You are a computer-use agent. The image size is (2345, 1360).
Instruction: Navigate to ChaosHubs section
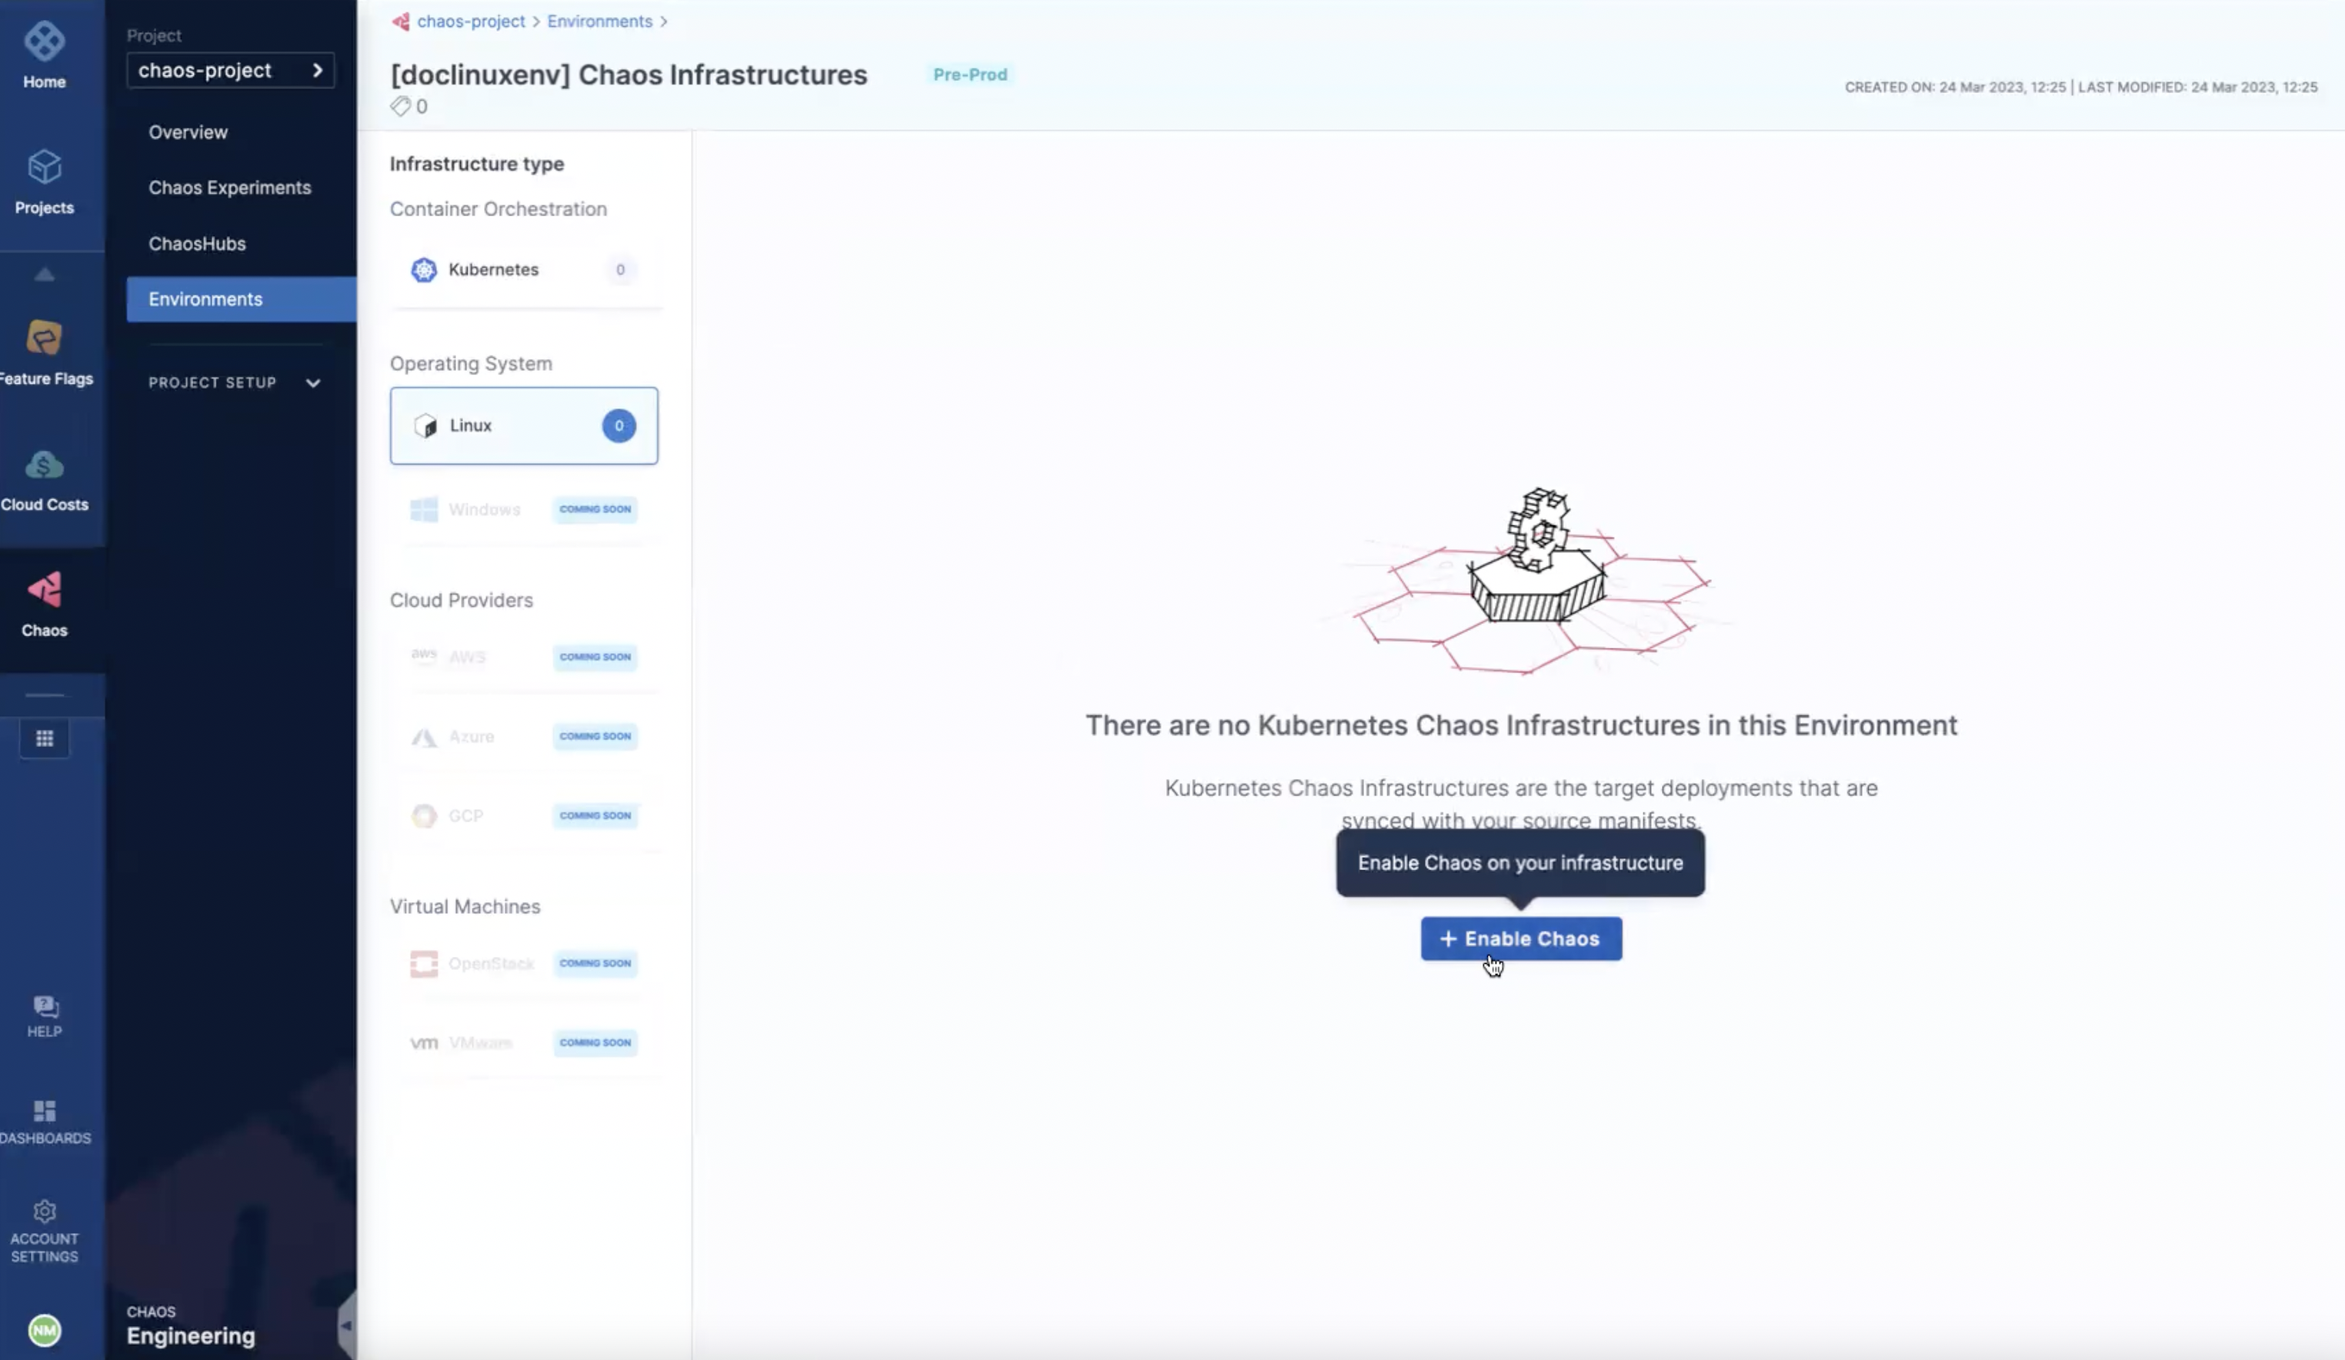198,243
